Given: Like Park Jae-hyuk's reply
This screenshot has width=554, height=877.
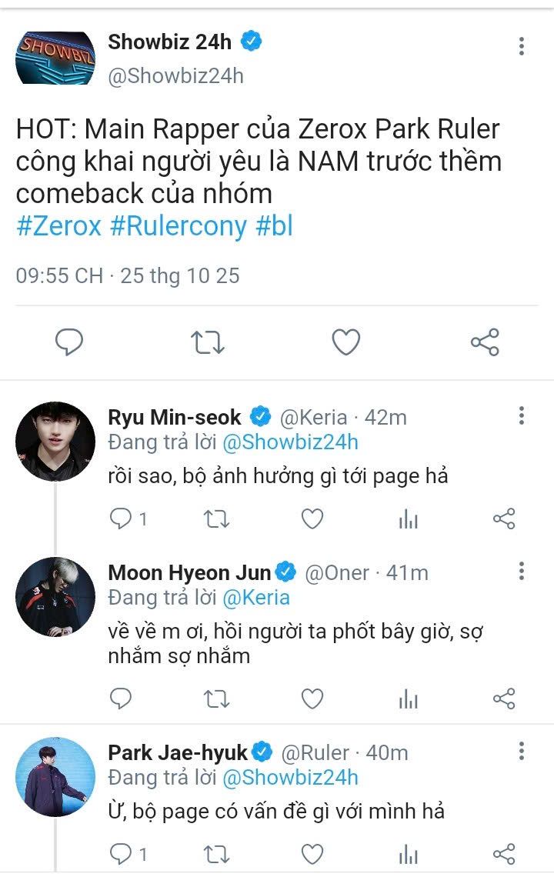Looking at the screenshot, I should coord(312,853).
